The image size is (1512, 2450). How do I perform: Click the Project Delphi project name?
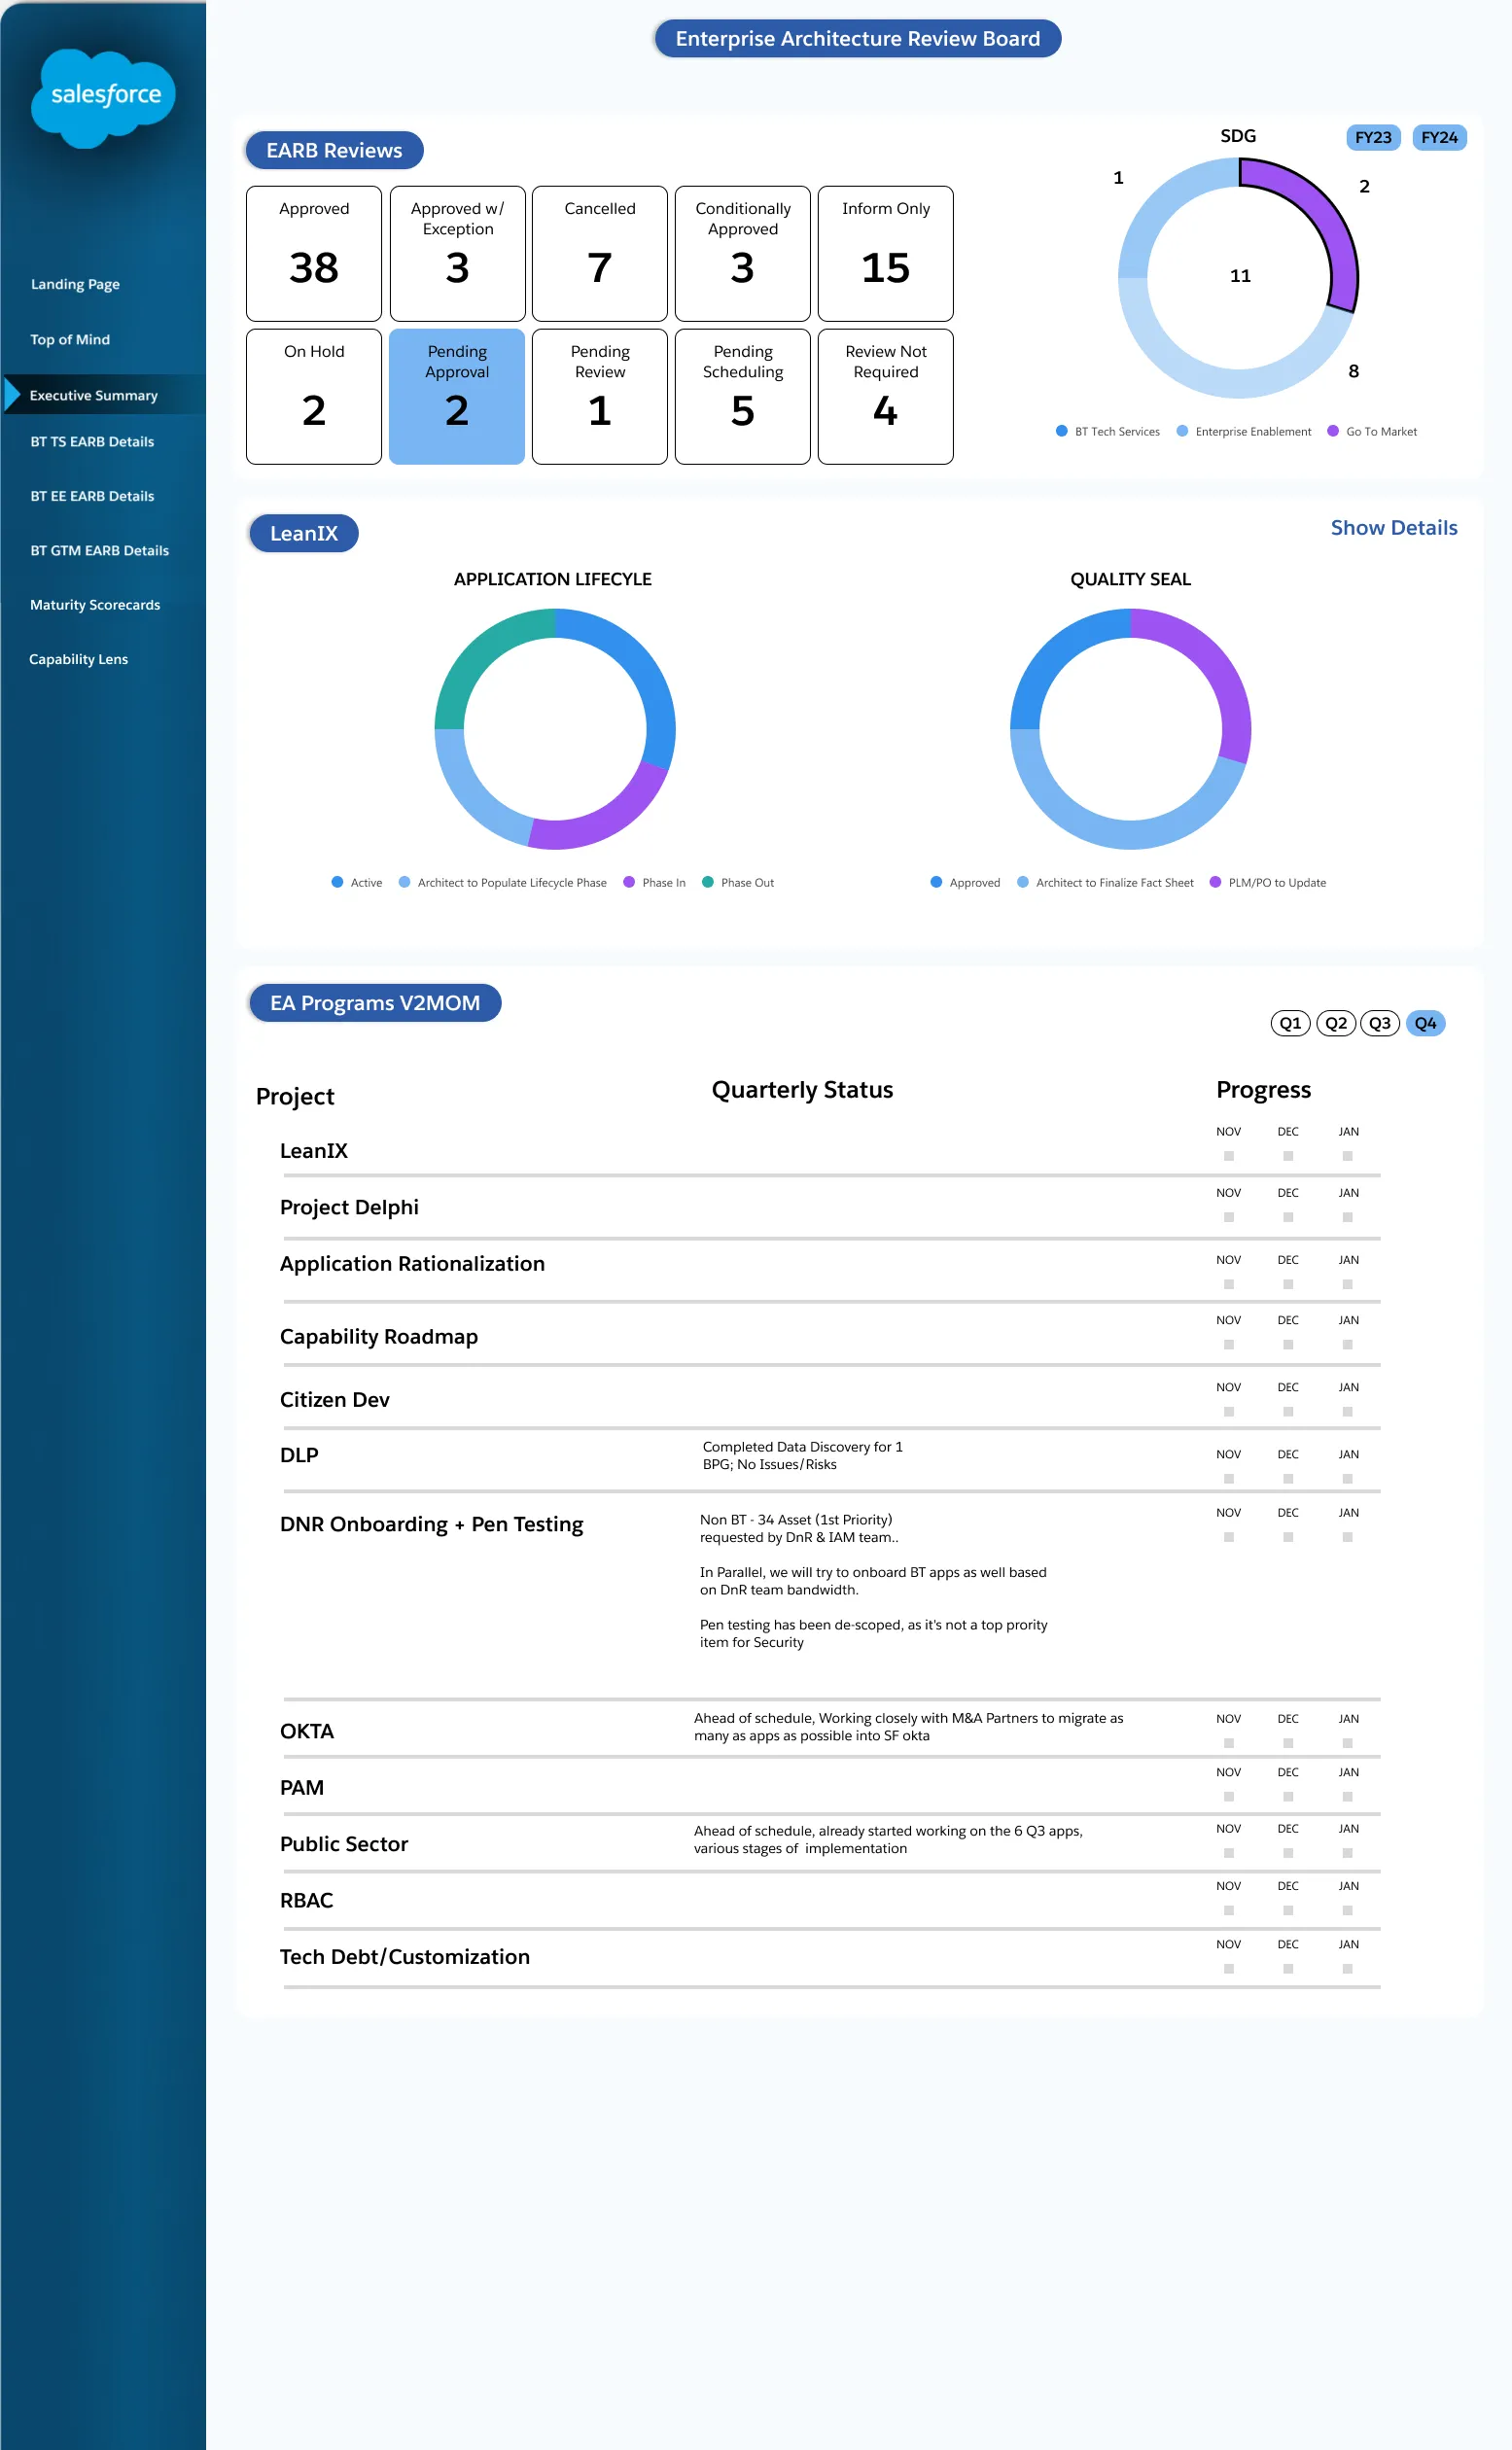point(349,1207)
